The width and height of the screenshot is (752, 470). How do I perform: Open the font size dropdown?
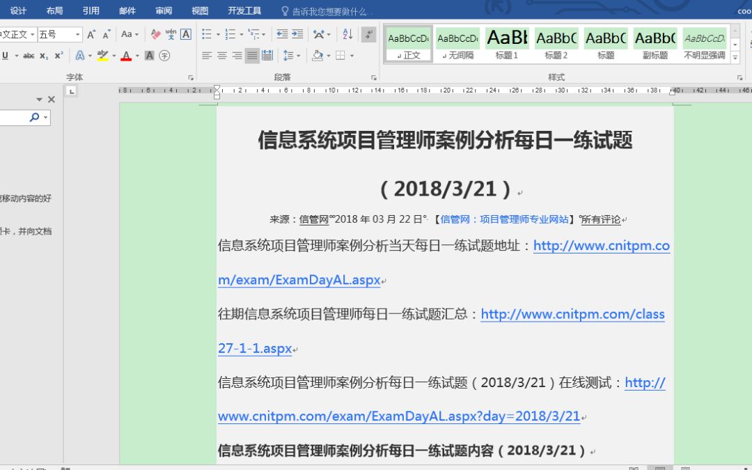(77, 33)
